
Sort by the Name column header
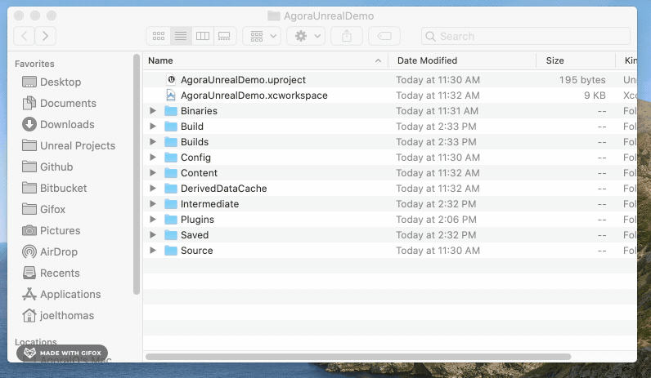[x=266, y=60]
